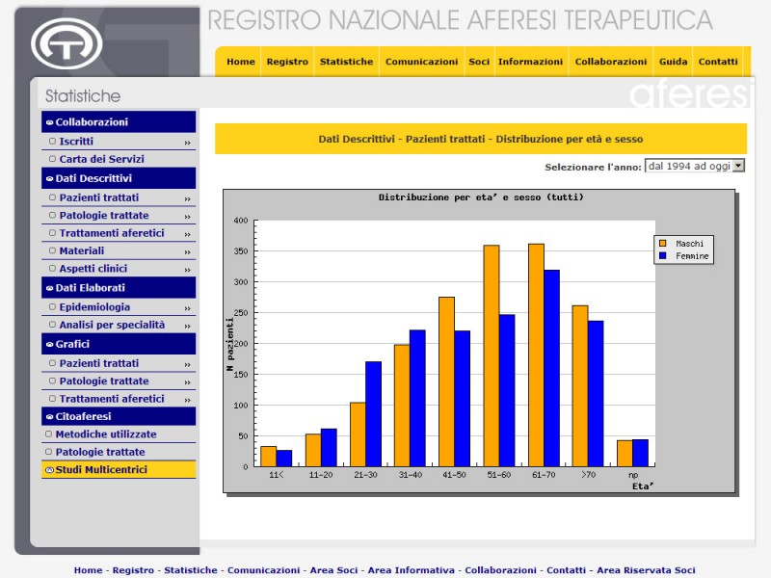This screenshot has height=578, width=771.
Task: Open Patologie trattate under Grafici
Action: [104, 381]
